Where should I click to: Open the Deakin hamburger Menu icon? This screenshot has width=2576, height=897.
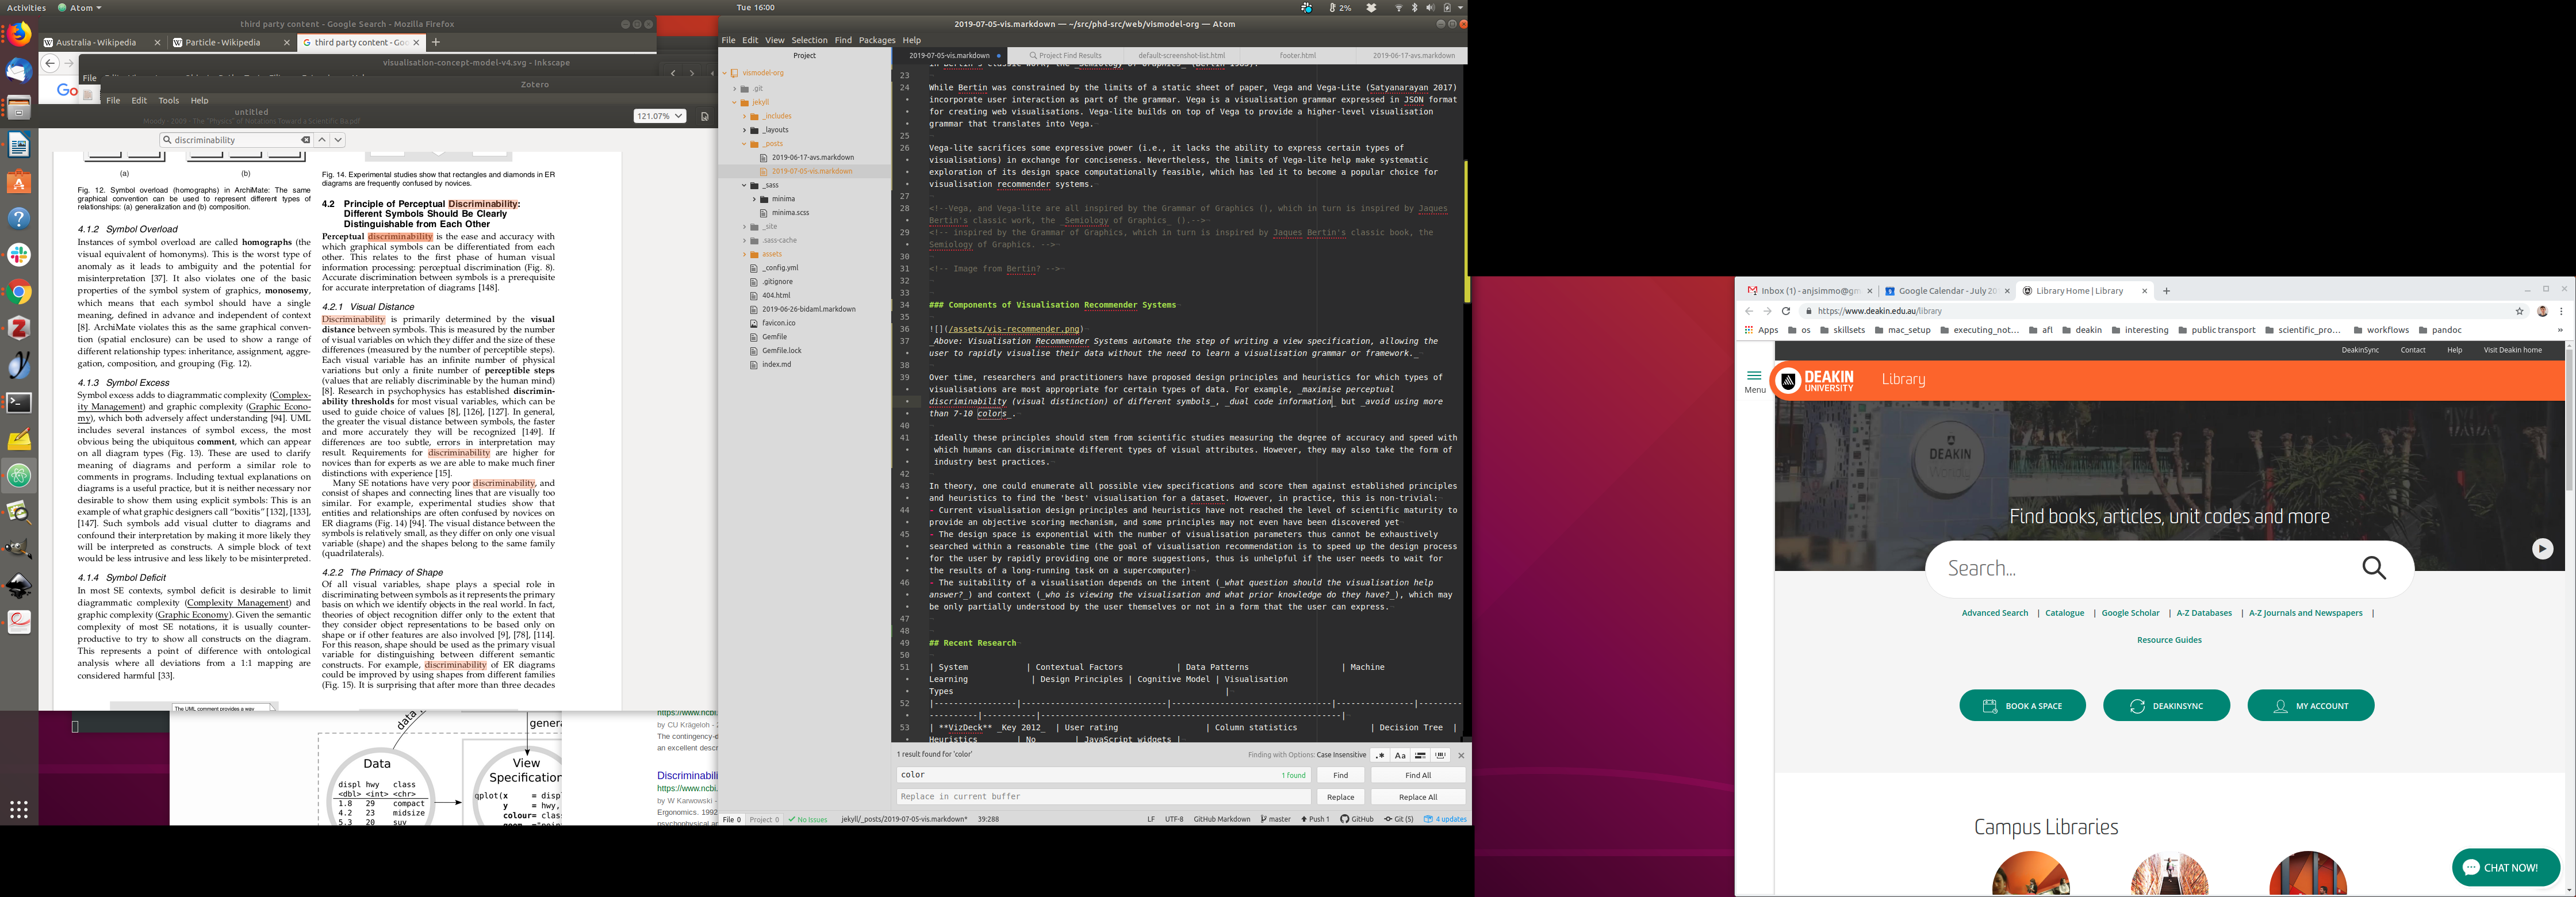click(1754, 377)
